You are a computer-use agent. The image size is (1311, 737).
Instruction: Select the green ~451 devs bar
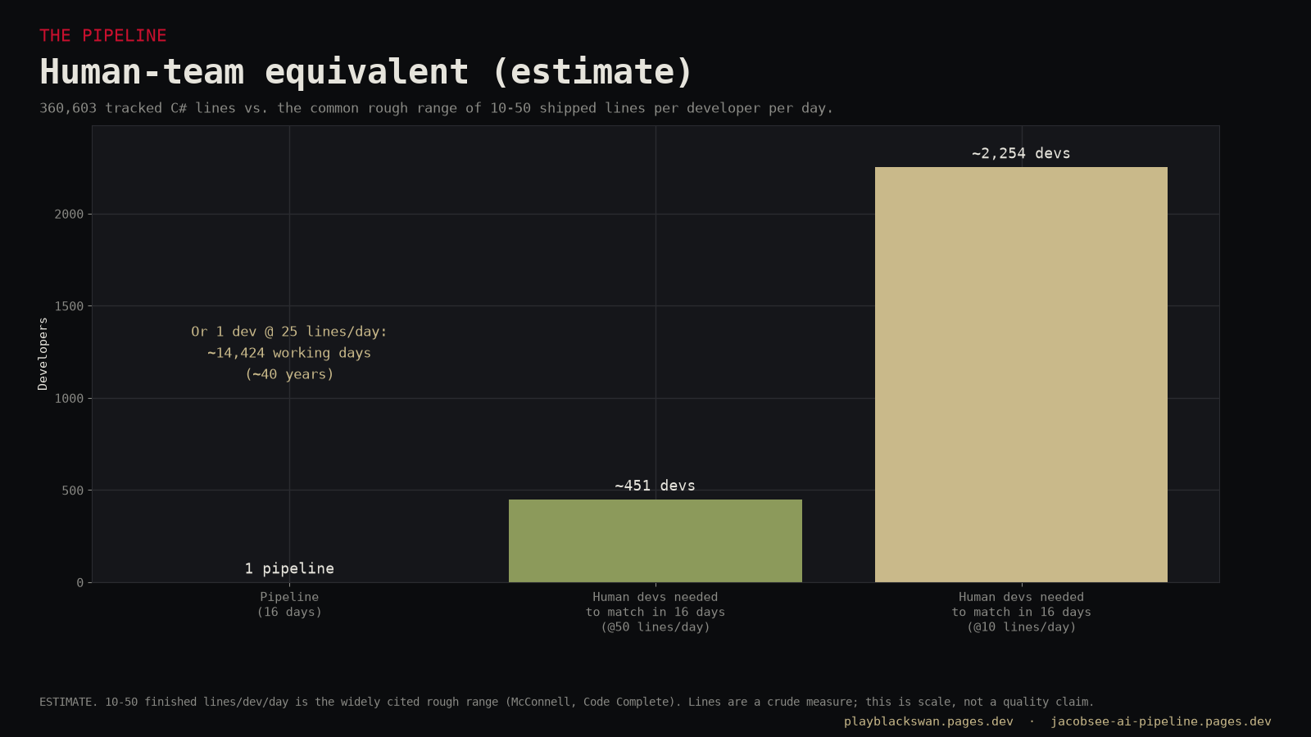pyautogui.click(x=655, y=541)
